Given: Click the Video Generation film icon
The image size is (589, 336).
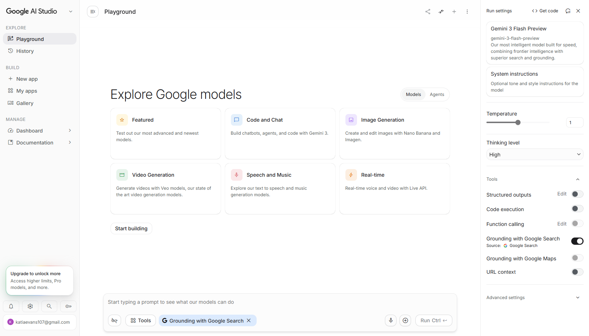Looking at the screenshot, I should pyautogui.click(x=122, y=175).
